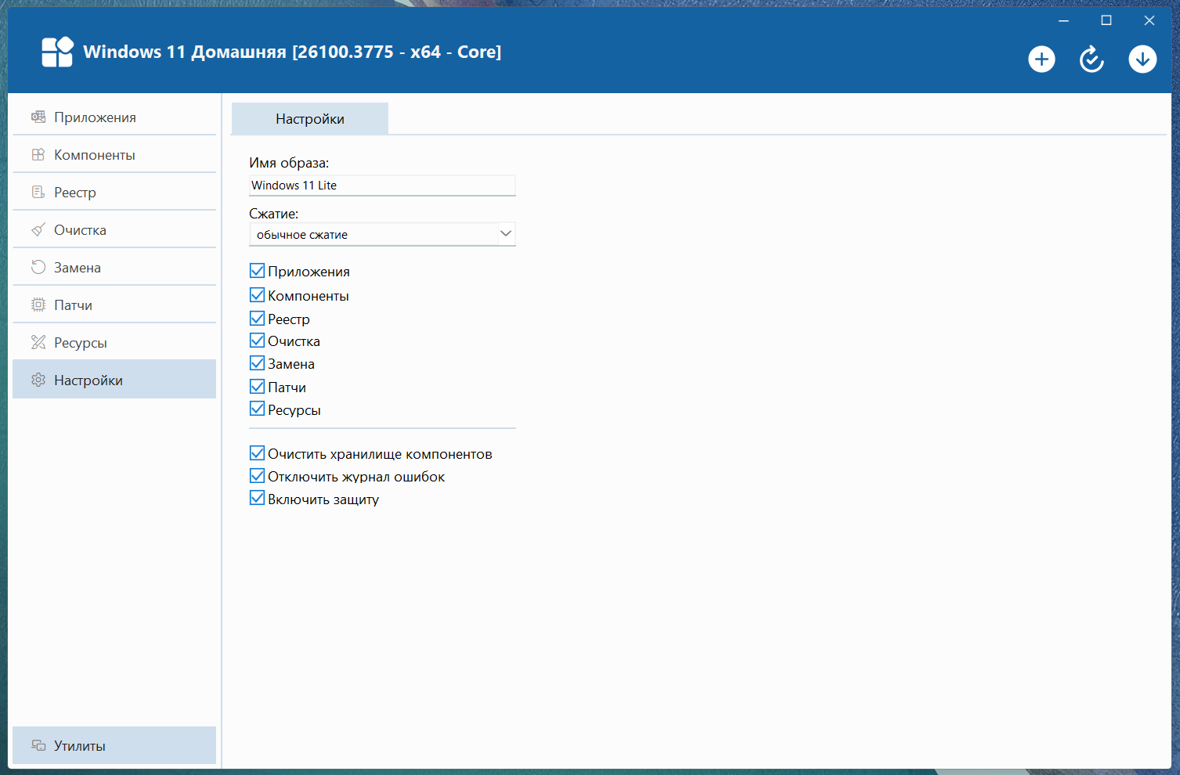Click the download arrow icon in header
Image resolution: width=1180 pixels, height=775 pixels.
point(1142,59)
